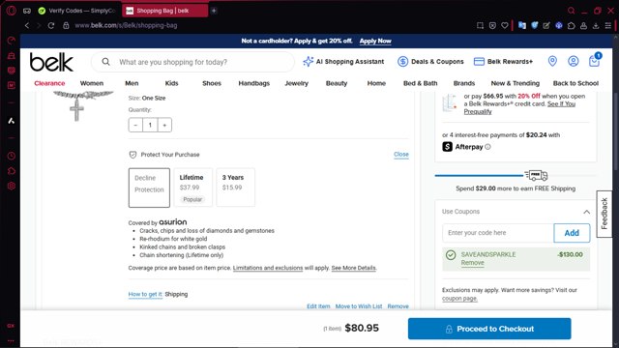The height and width of the screenshot is (348, 619).
Task: Remove the item from bag
Action: [398, 306]
